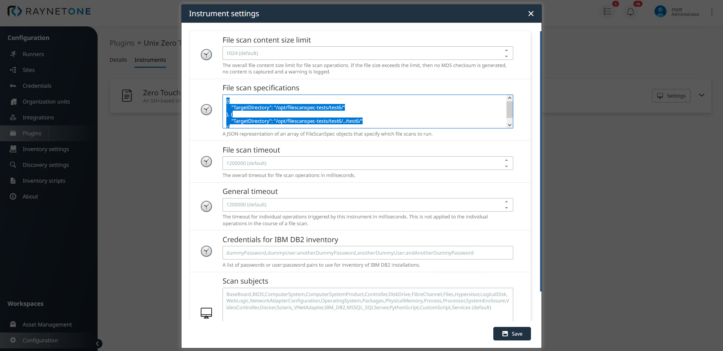Collapse the sidebar with the chevron handle

tap(98, 343)
